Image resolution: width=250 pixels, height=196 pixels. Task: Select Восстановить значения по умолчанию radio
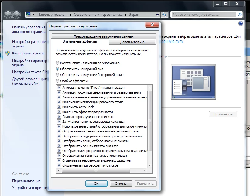(x=57, y=63)
